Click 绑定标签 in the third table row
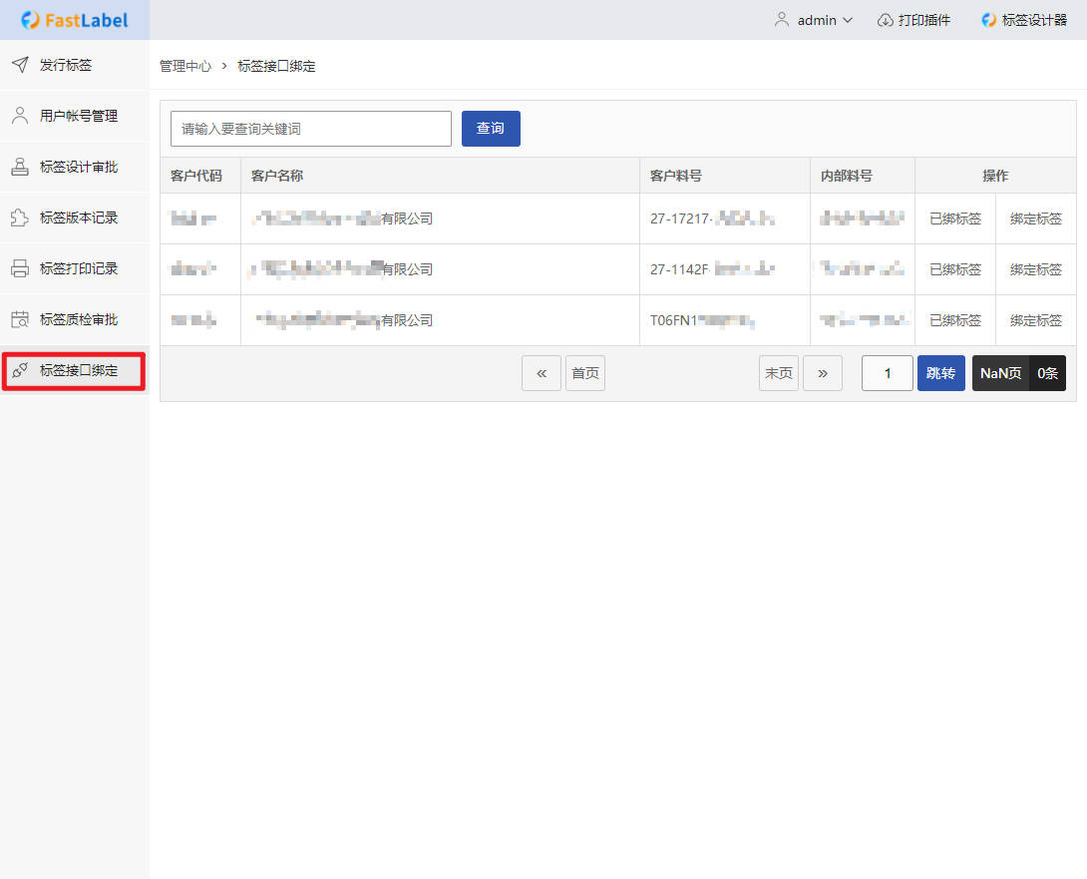1087x879 pixels. click(1036, 320)
